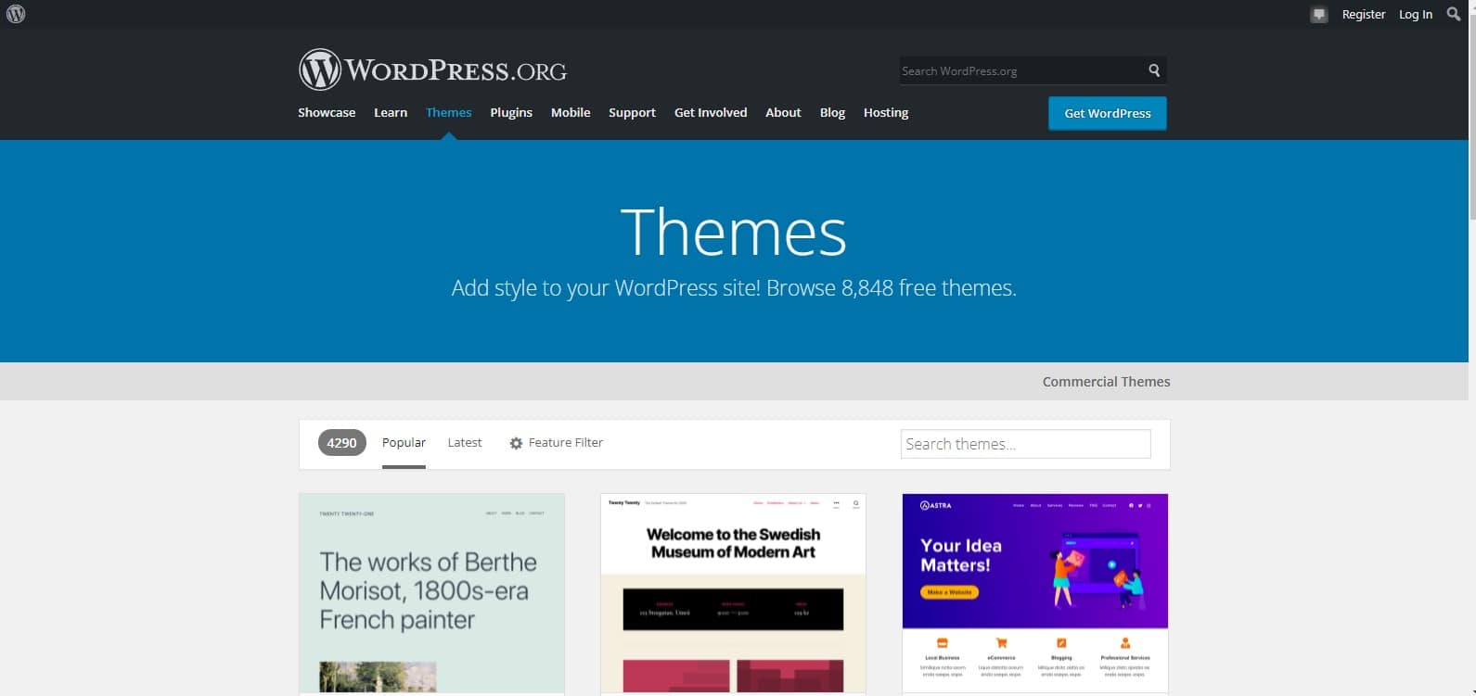1476x696 pixels.
Task: Visit the Blog menu item
Action: click(832, 112)
